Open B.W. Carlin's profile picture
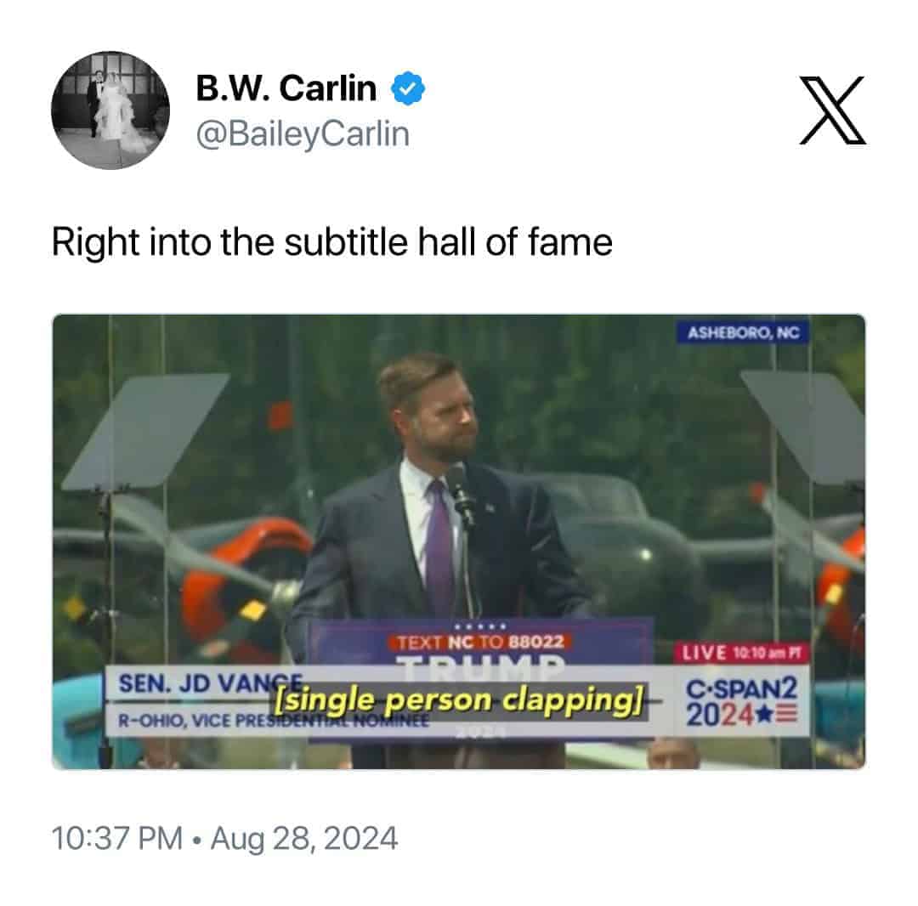918x906 pixels. 110,110
